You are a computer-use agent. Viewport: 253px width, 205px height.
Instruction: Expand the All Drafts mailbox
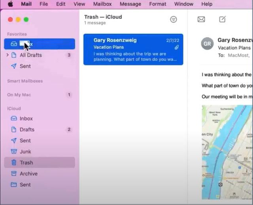8,55
